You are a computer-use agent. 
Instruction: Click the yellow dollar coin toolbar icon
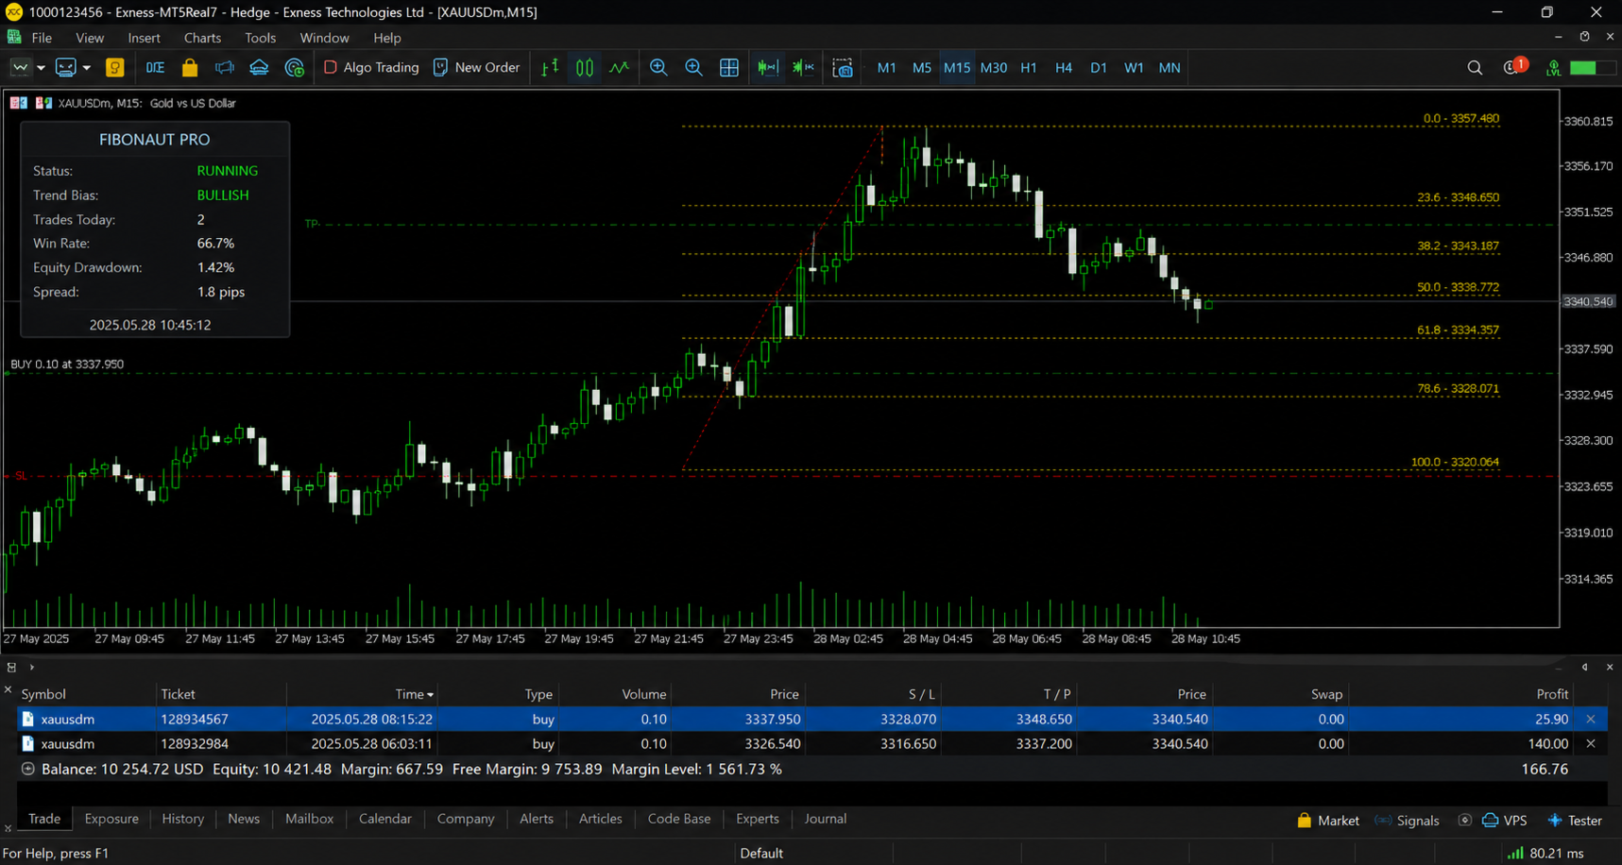tap(115, 68)
